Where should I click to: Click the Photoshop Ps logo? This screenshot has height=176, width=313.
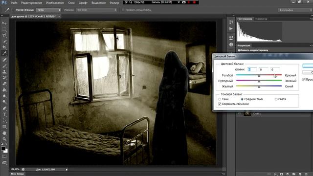(4, 2)
